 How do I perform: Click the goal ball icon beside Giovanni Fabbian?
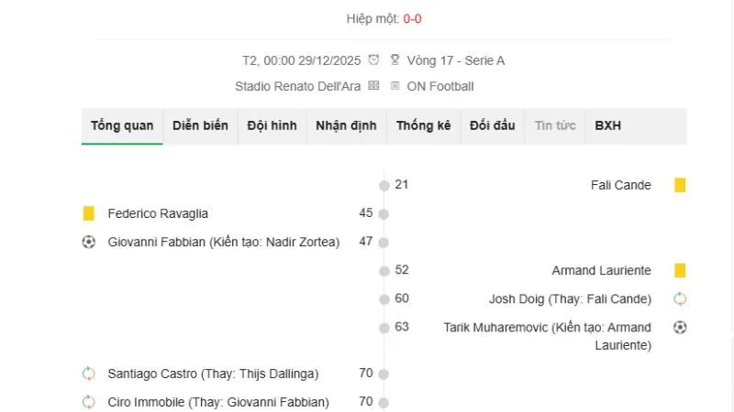pos(89,242)
